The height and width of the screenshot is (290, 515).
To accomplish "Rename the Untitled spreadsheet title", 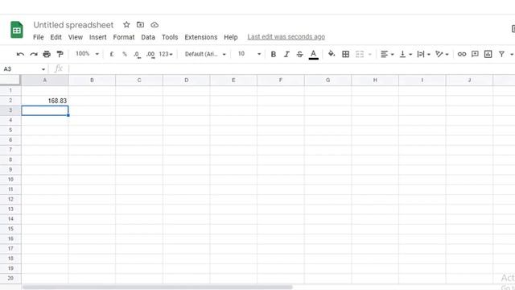I will tap(73, 25).
